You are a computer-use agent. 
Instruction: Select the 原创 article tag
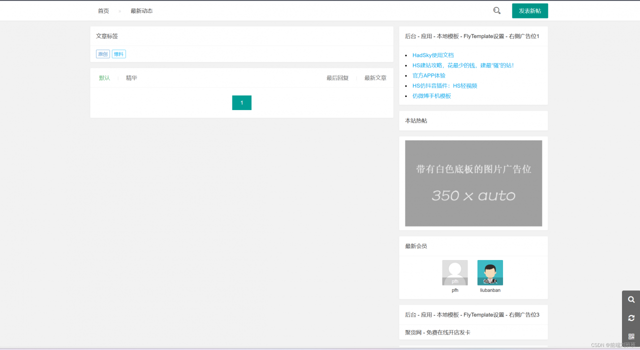[102, 53]
